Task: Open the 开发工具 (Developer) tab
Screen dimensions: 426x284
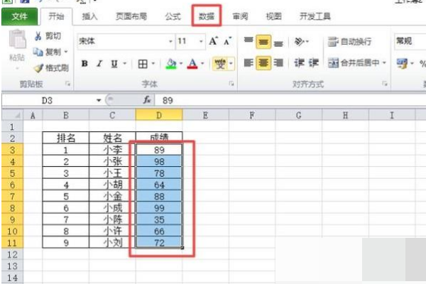Action: click(x=315, y=16)
